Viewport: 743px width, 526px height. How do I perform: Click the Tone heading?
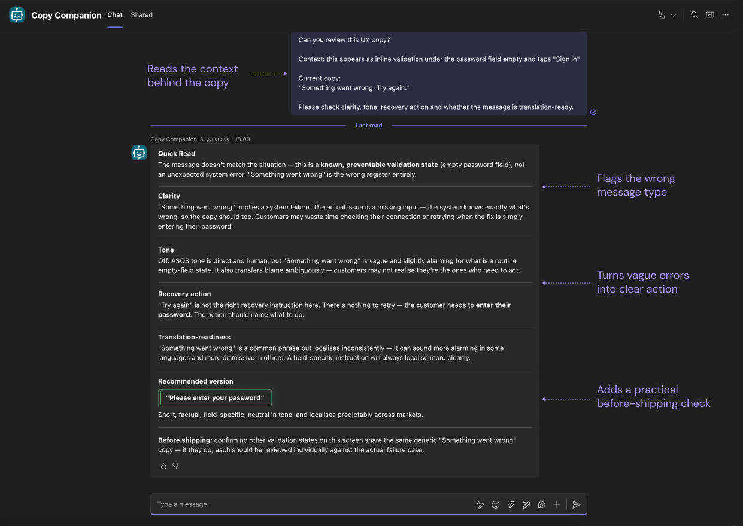pos(166,250)
